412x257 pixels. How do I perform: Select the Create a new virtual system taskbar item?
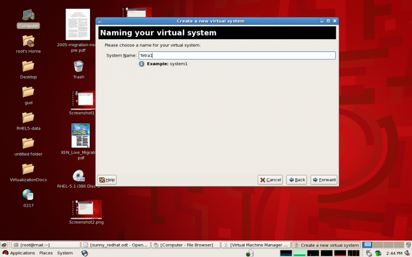326,245
